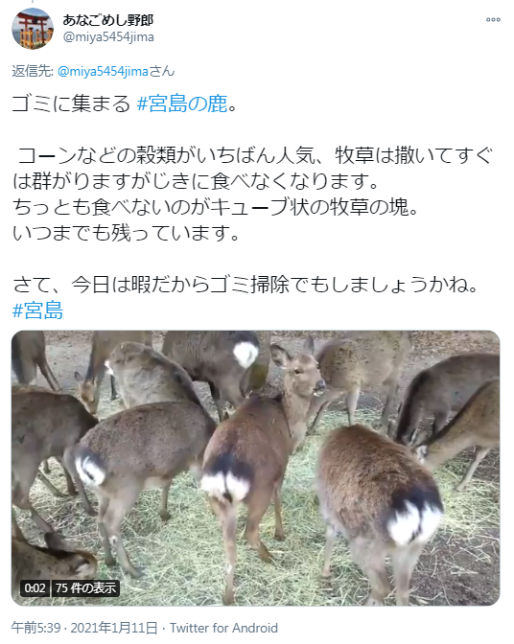The width and height of the screenshot is (514, 644).
Task: Click the torii gate profile avatar
Action: click(33, 29)
